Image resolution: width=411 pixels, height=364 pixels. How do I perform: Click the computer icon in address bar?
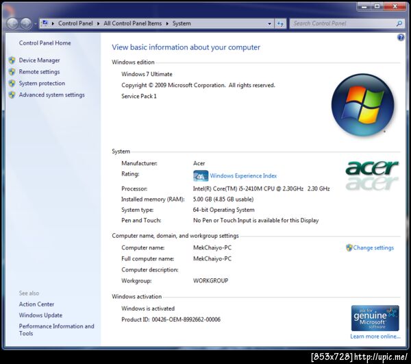(45, 23)
